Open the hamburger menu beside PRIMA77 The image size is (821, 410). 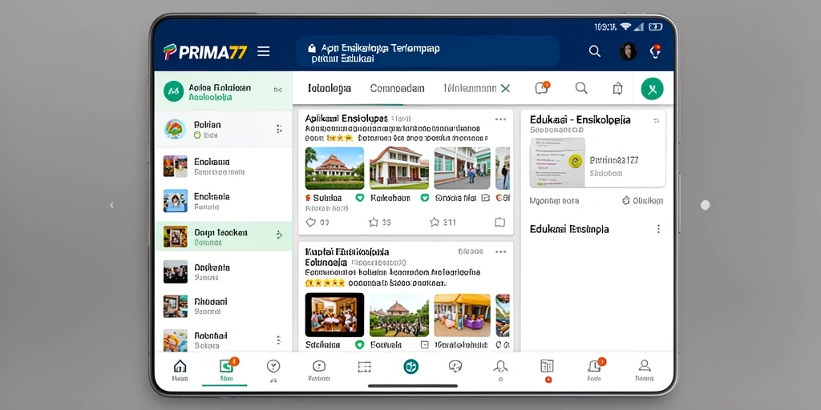pos(263,51)
